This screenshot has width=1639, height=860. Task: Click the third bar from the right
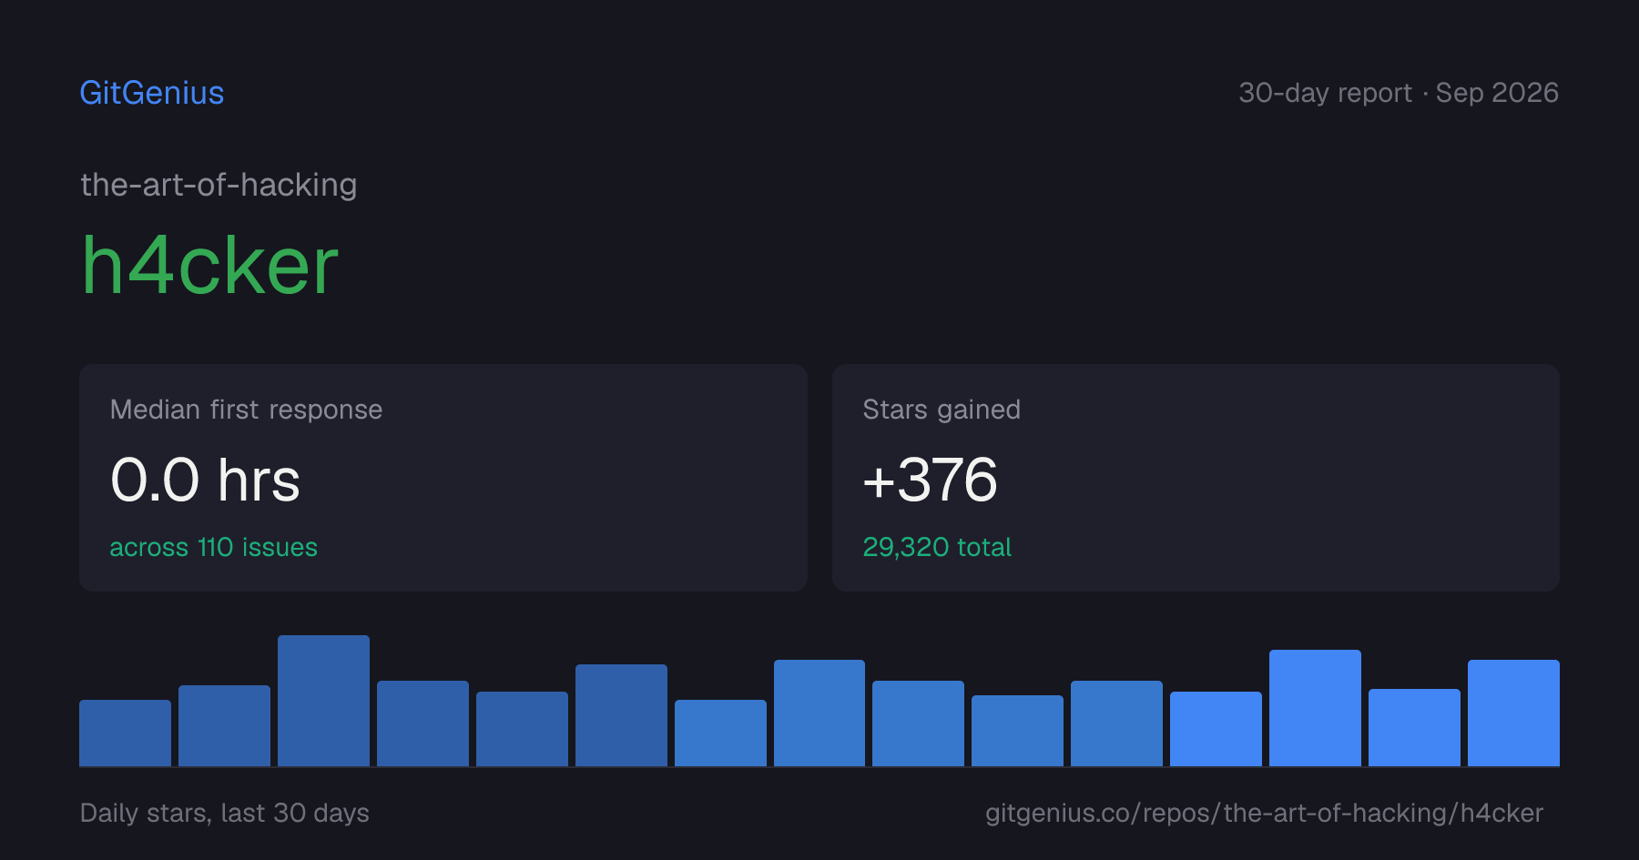[x=1315, y=708]
